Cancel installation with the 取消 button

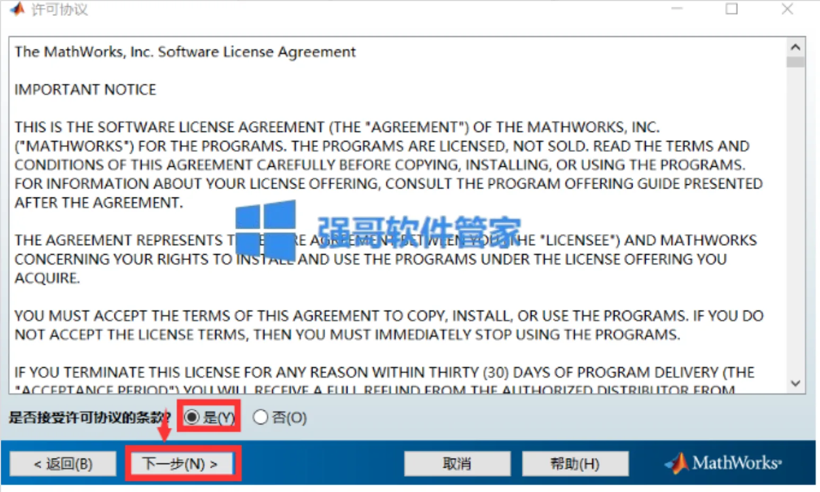pos(457,464)
